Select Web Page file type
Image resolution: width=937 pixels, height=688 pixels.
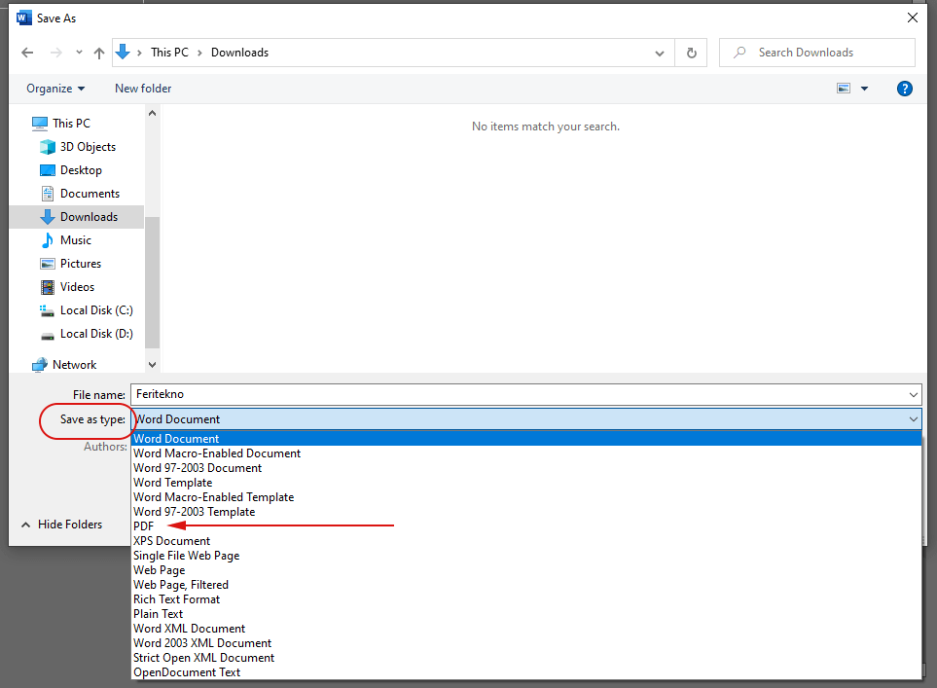(x=526, y=570)
